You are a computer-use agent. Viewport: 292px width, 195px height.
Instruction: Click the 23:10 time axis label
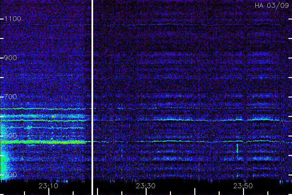point(48,186)
